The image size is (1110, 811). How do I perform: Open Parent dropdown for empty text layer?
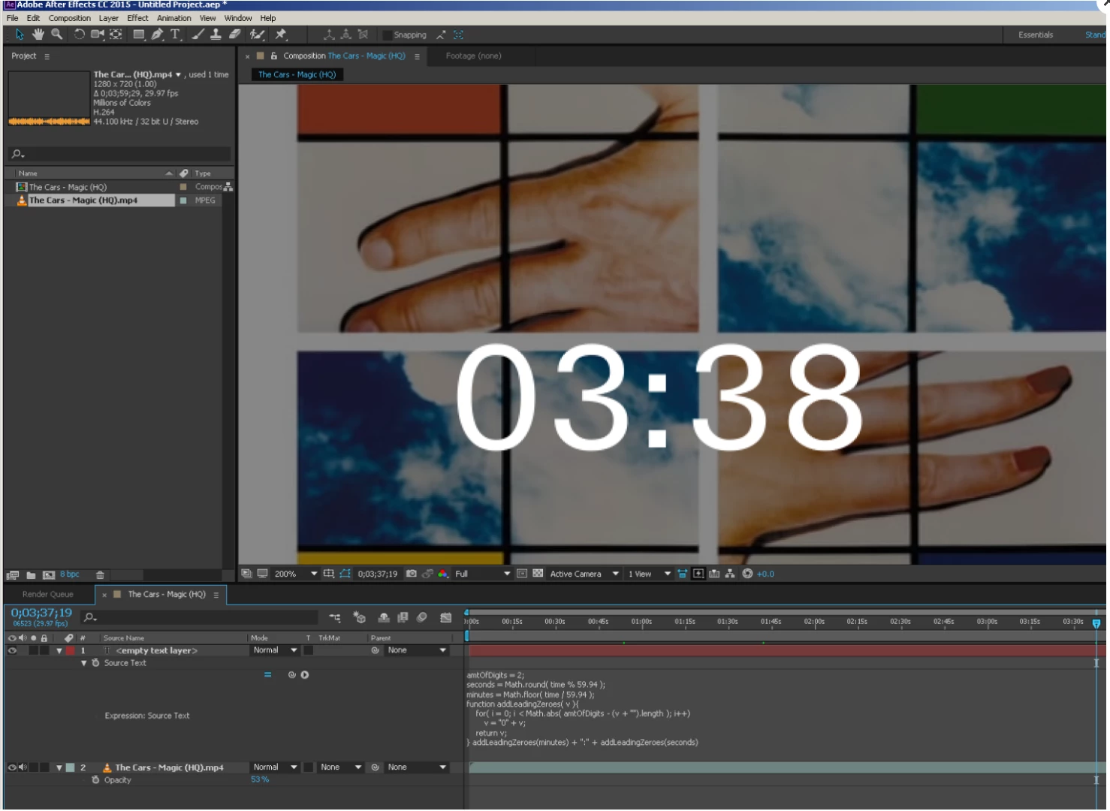417,650
